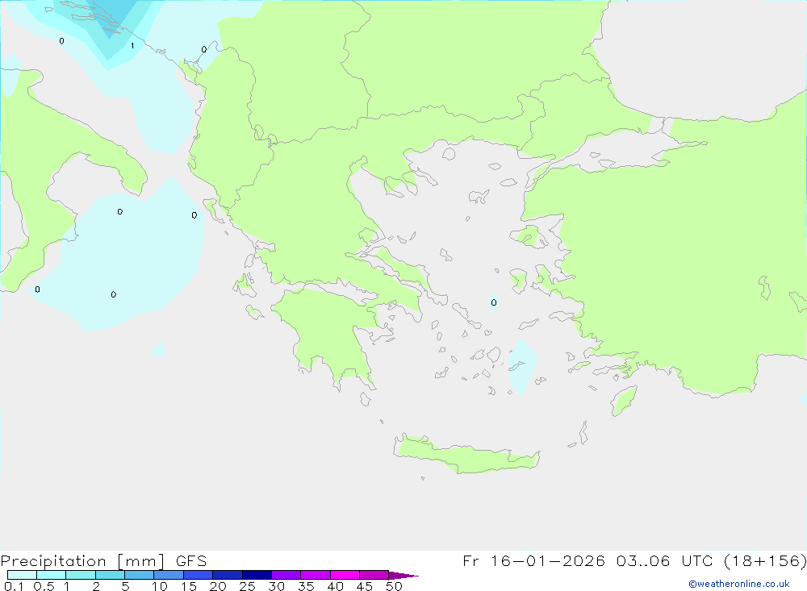
Task: Click the '1' precipitation value on the map
Action: click(x=132, y=46)
